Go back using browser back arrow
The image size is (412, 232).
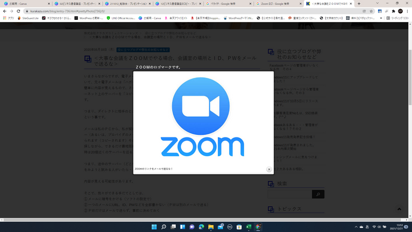point(5,10)
